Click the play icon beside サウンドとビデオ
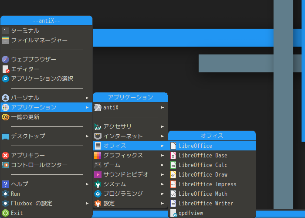Image resolution: width=305 pixels, height=218 pixels. [98, 174]
